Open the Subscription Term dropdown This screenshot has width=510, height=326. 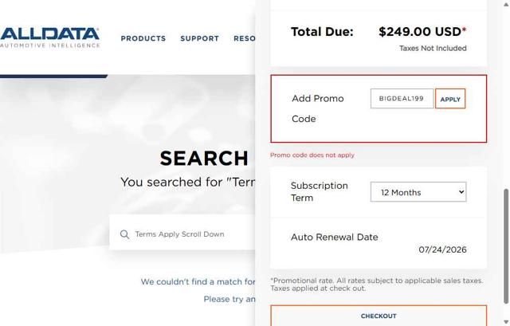tap(418, 192)
